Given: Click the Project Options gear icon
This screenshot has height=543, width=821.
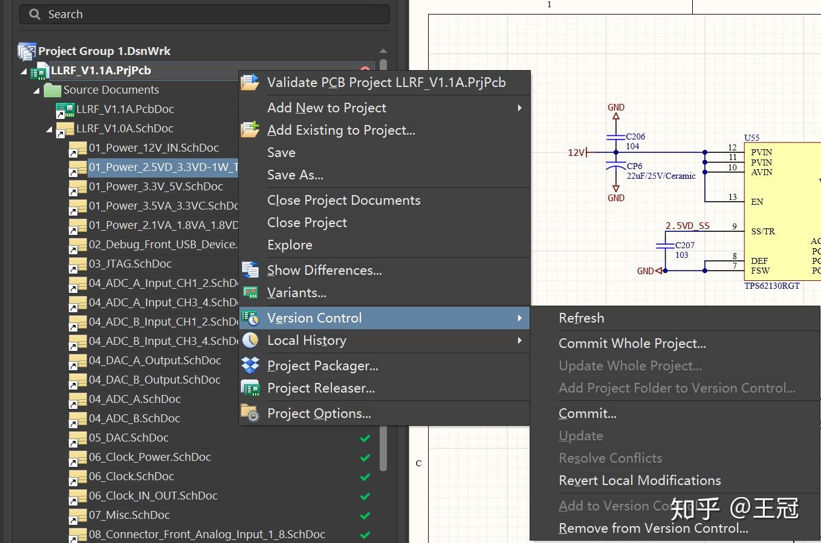Looking at the screenshot, I should click(x=250, y=413).
